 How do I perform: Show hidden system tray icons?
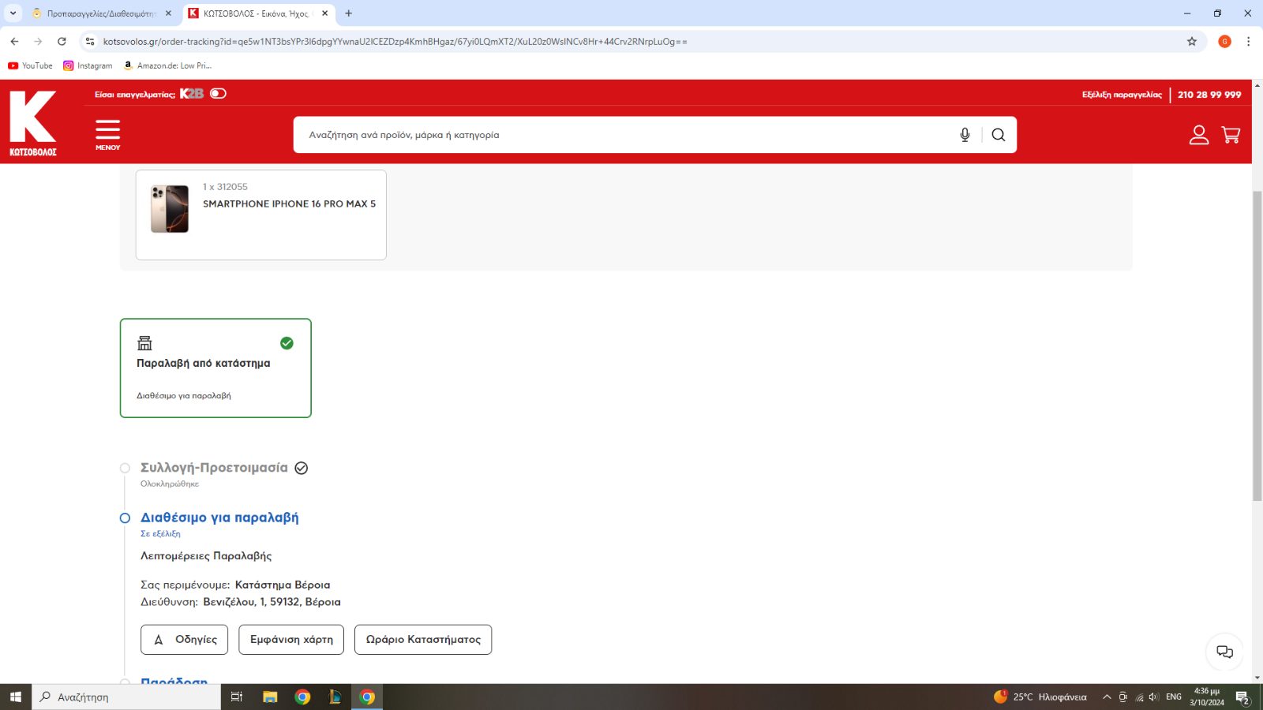[x=1107, y=697]
